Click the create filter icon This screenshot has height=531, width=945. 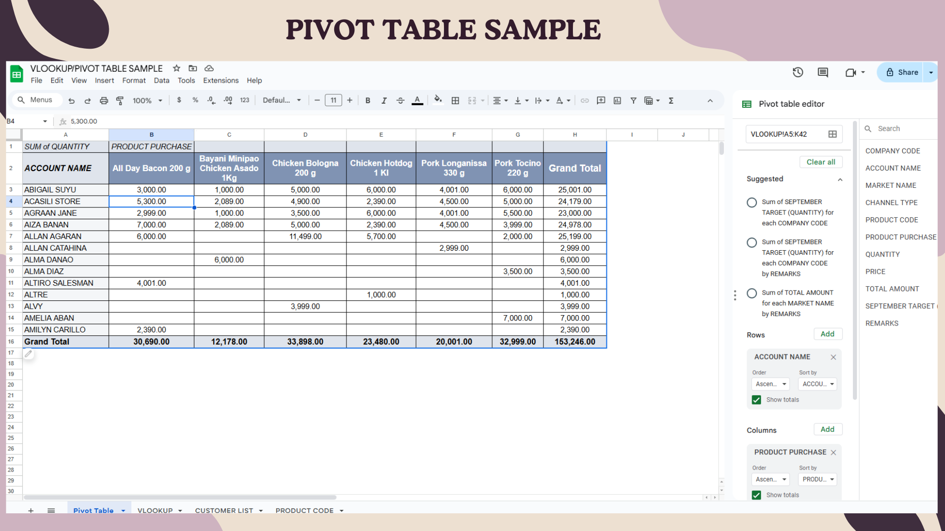click(x=633, y=100)
